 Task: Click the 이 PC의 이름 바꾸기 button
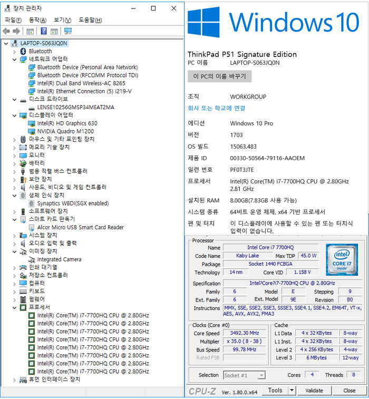tap(219, 76)
